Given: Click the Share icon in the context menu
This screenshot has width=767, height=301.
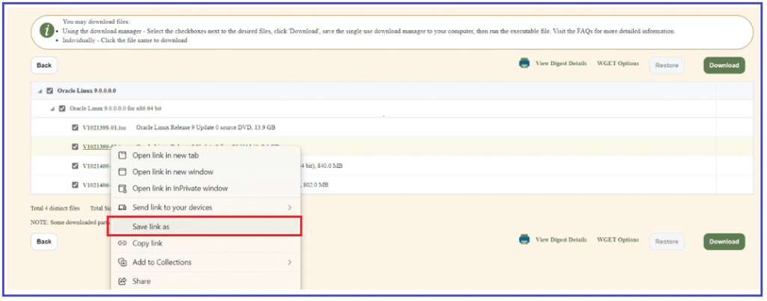Looking at the screenshot, I should coord(122,282).
